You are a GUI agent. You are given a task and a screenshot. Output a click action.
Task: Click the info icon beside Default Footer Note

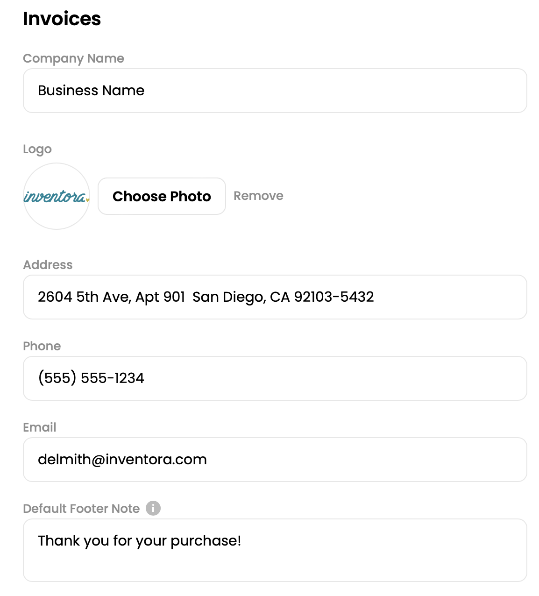click(x=153, y=508)
